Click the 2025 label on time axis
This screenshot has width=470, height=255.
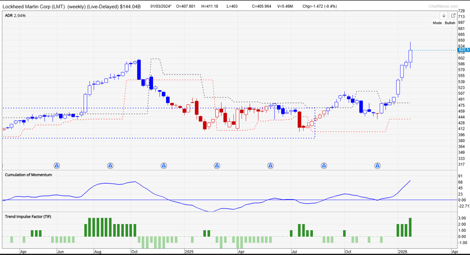[x=189, y=252]
